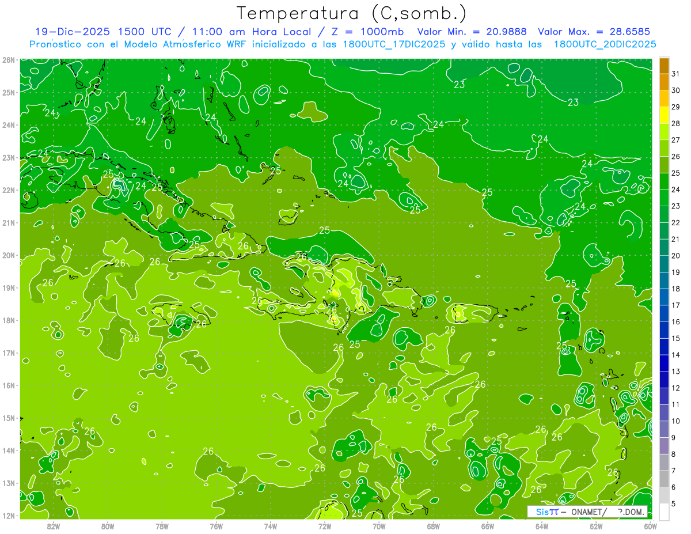Viewport: 691px width, 534px height.
Task: Click the "68W" longitude label
Action: pyautogui.click(x=434, y=525)
